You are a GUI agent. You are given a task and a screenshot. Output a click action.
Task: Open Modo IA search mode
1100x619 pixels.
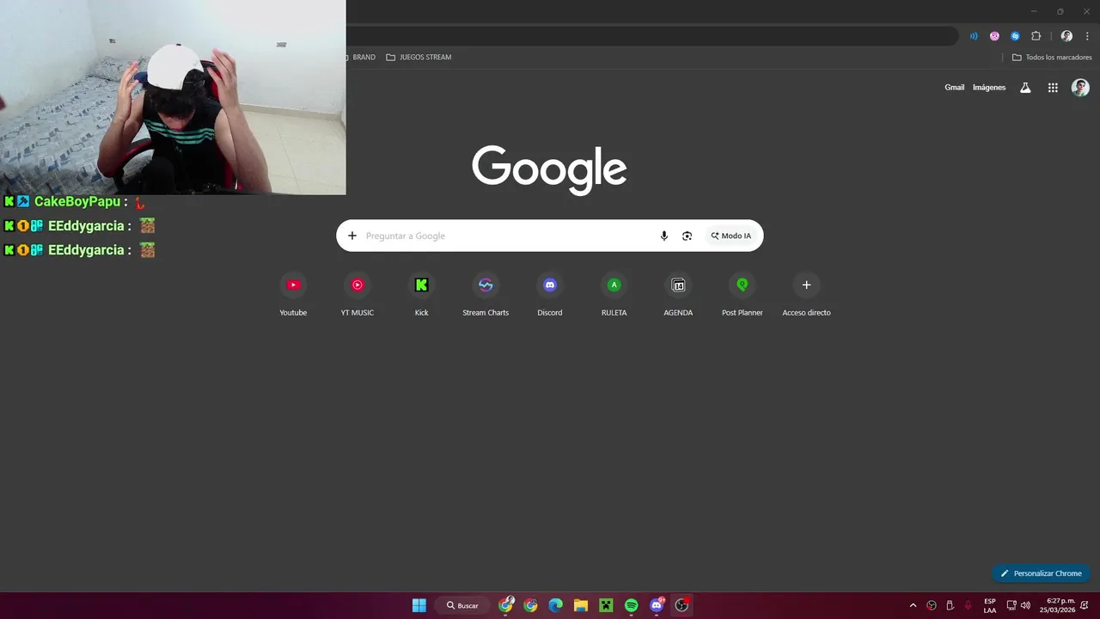point(731,236)
